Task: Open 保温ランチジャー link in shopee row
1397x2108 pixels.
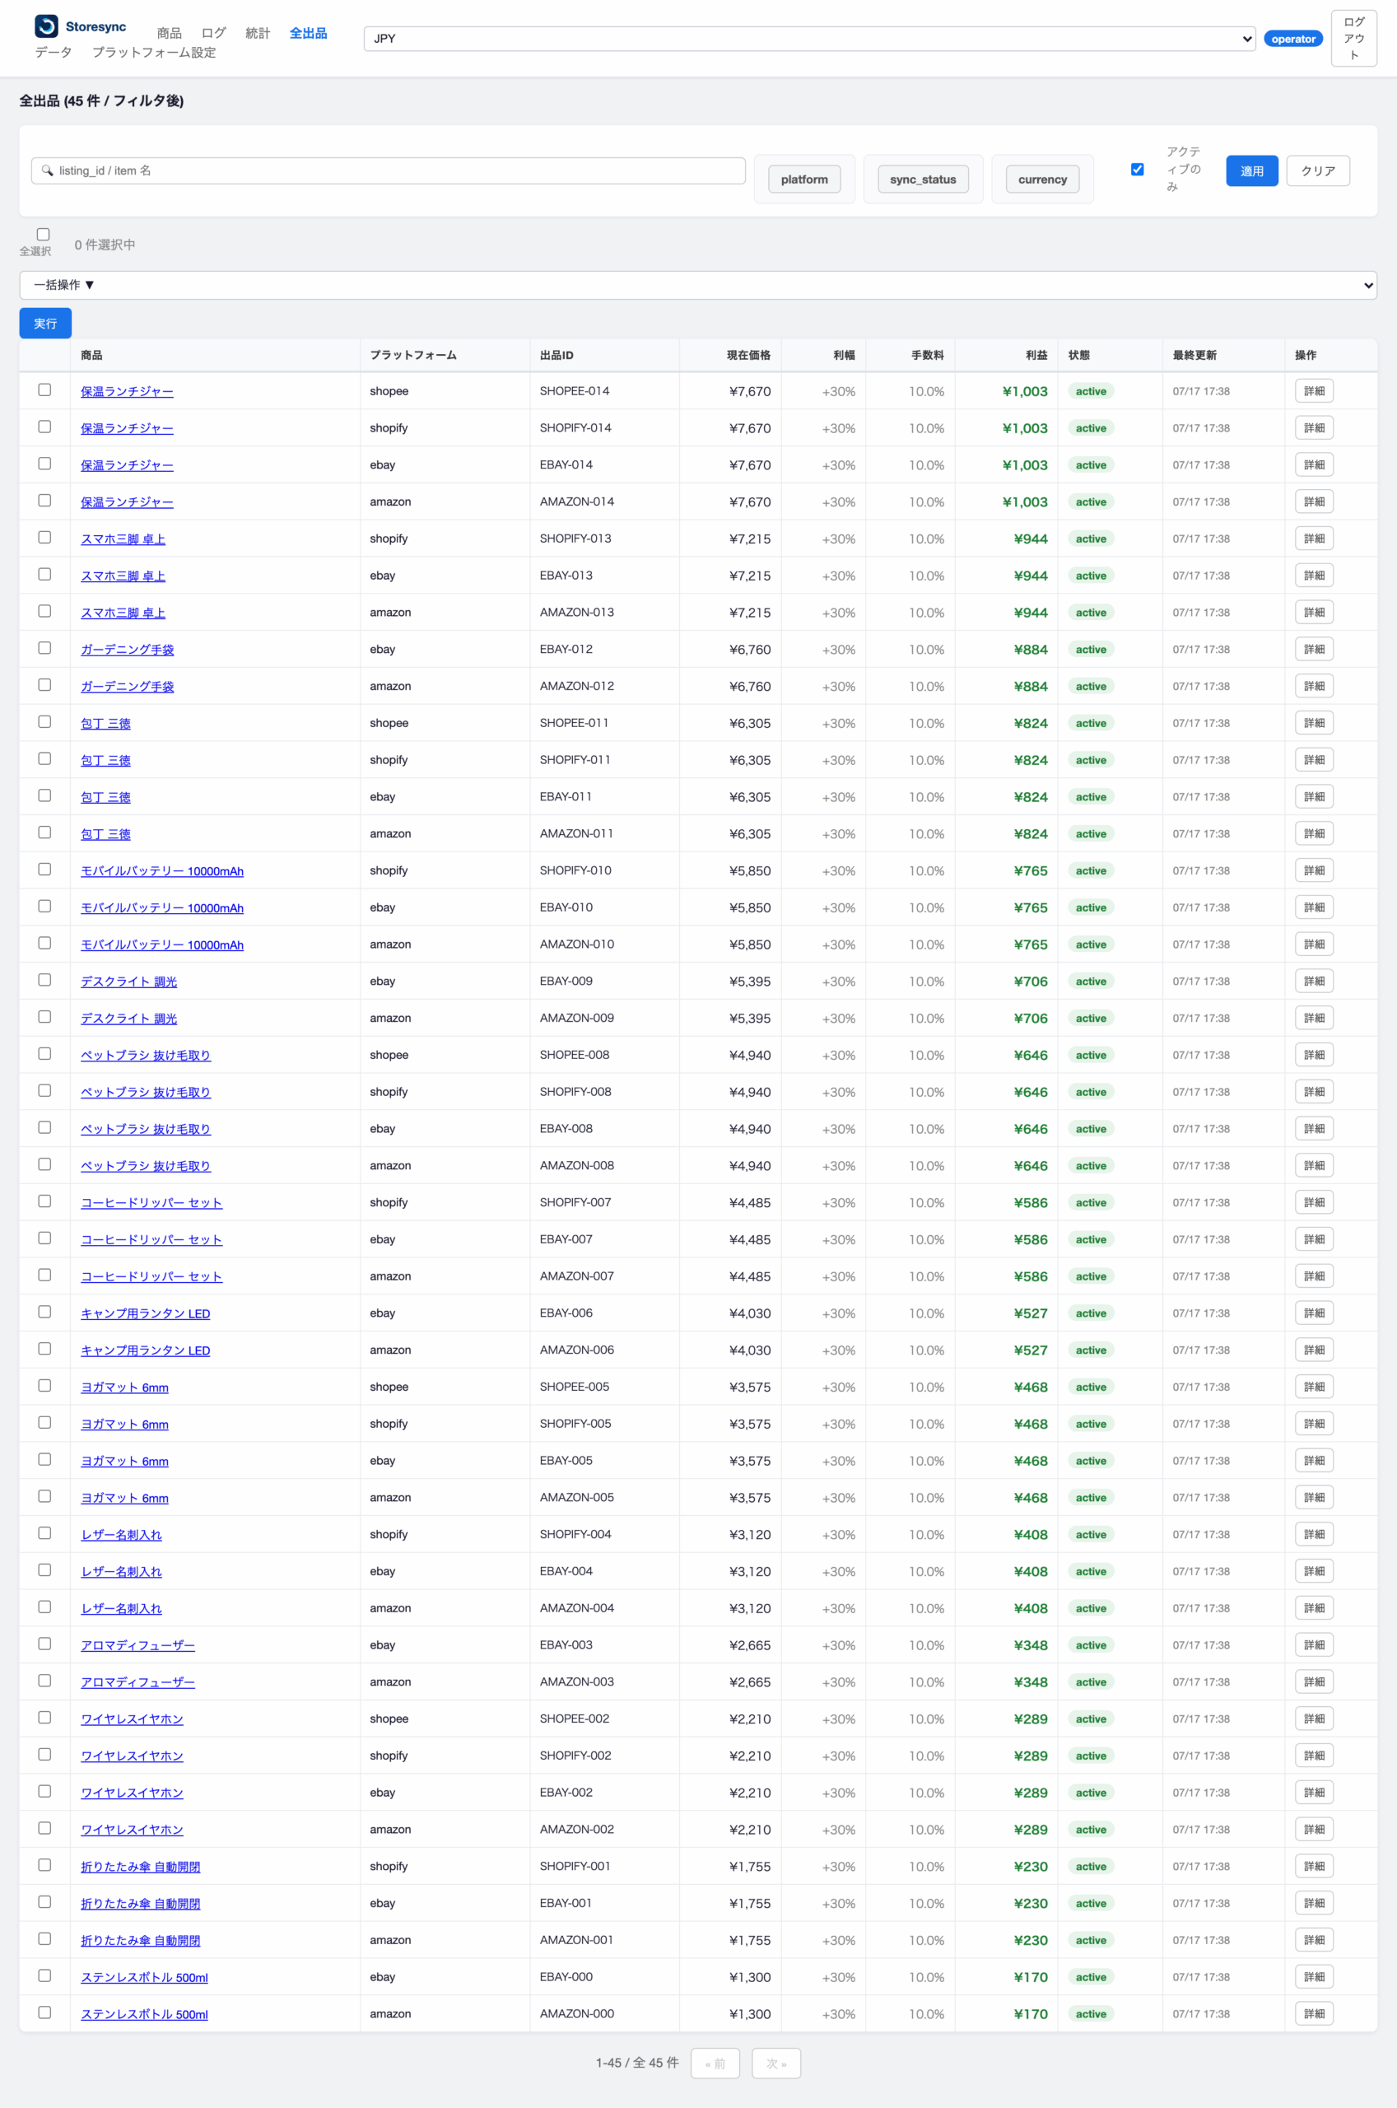Action: click(x=128, y=391)
